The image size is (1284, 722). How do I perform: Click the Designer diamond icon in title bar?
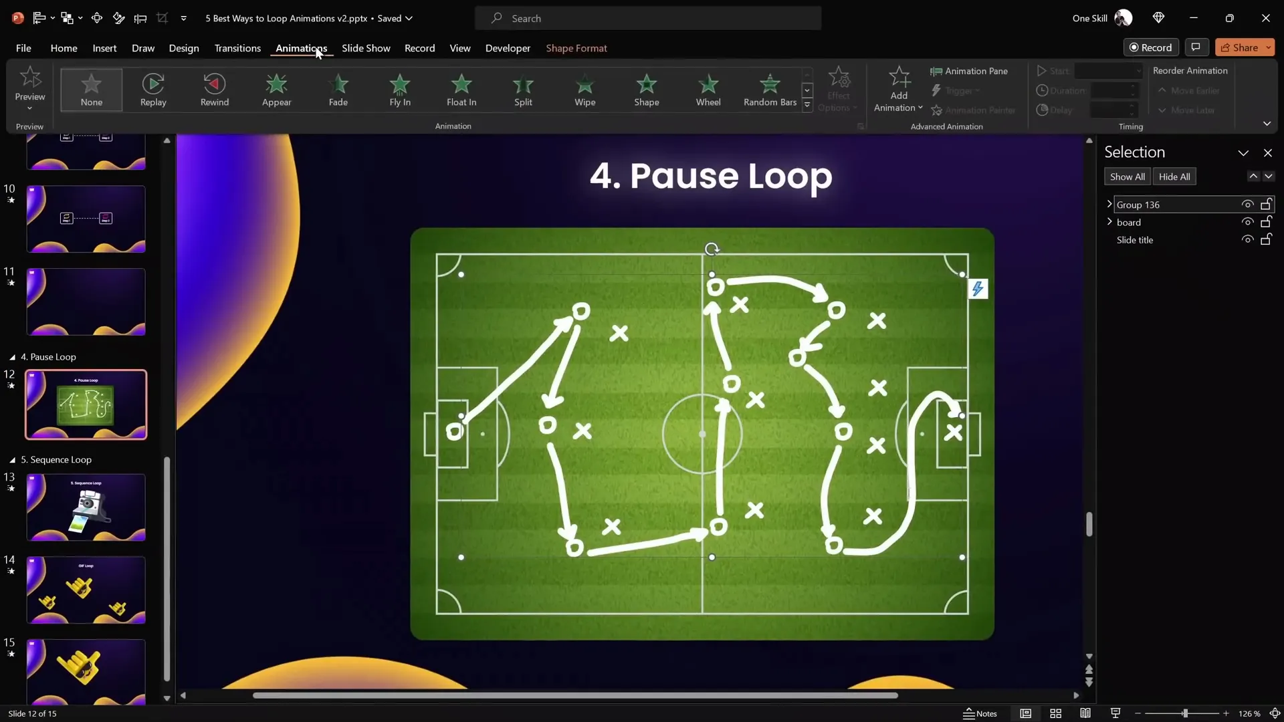[x=1159, y=18]
